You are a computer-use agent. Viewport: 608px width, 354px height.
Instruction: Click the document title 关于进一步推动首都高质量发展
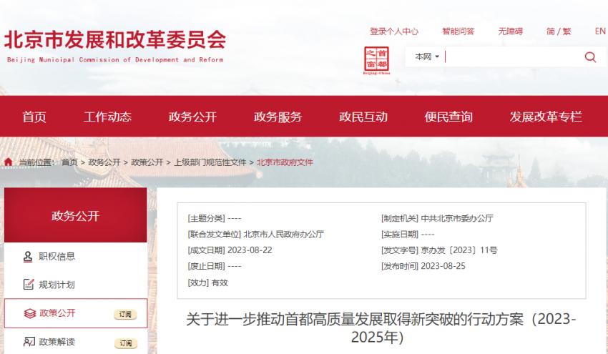381,328
